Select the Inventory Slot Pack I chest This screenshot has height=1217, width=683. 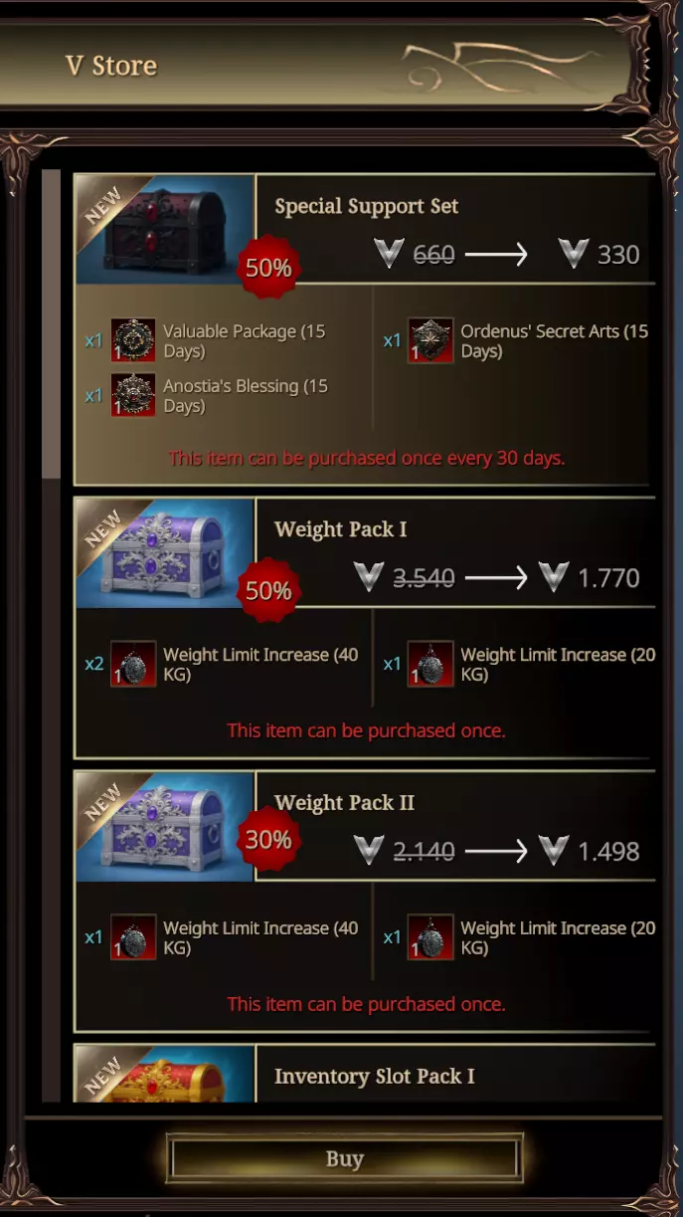(x=166, y=1074)
